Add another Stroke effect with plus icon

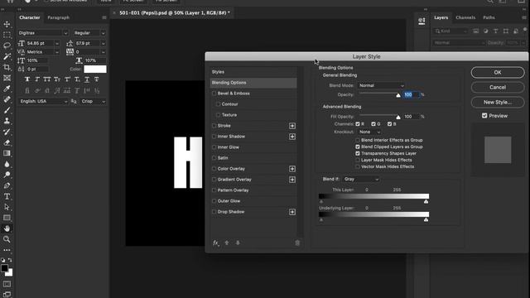pos(292,126)
